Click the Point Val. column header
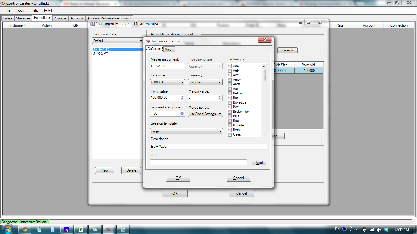The image size is (417, 234). pyautogui.click(x=309, y=65)
